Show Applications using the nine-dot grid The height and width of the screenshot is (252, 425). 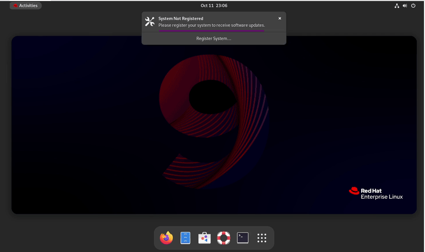[x=262, y=238]
